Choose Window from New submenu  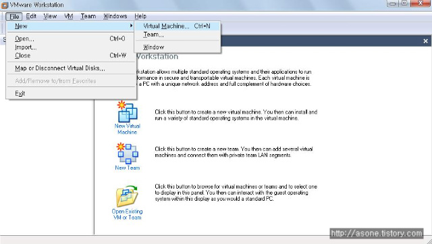[178, 47]
